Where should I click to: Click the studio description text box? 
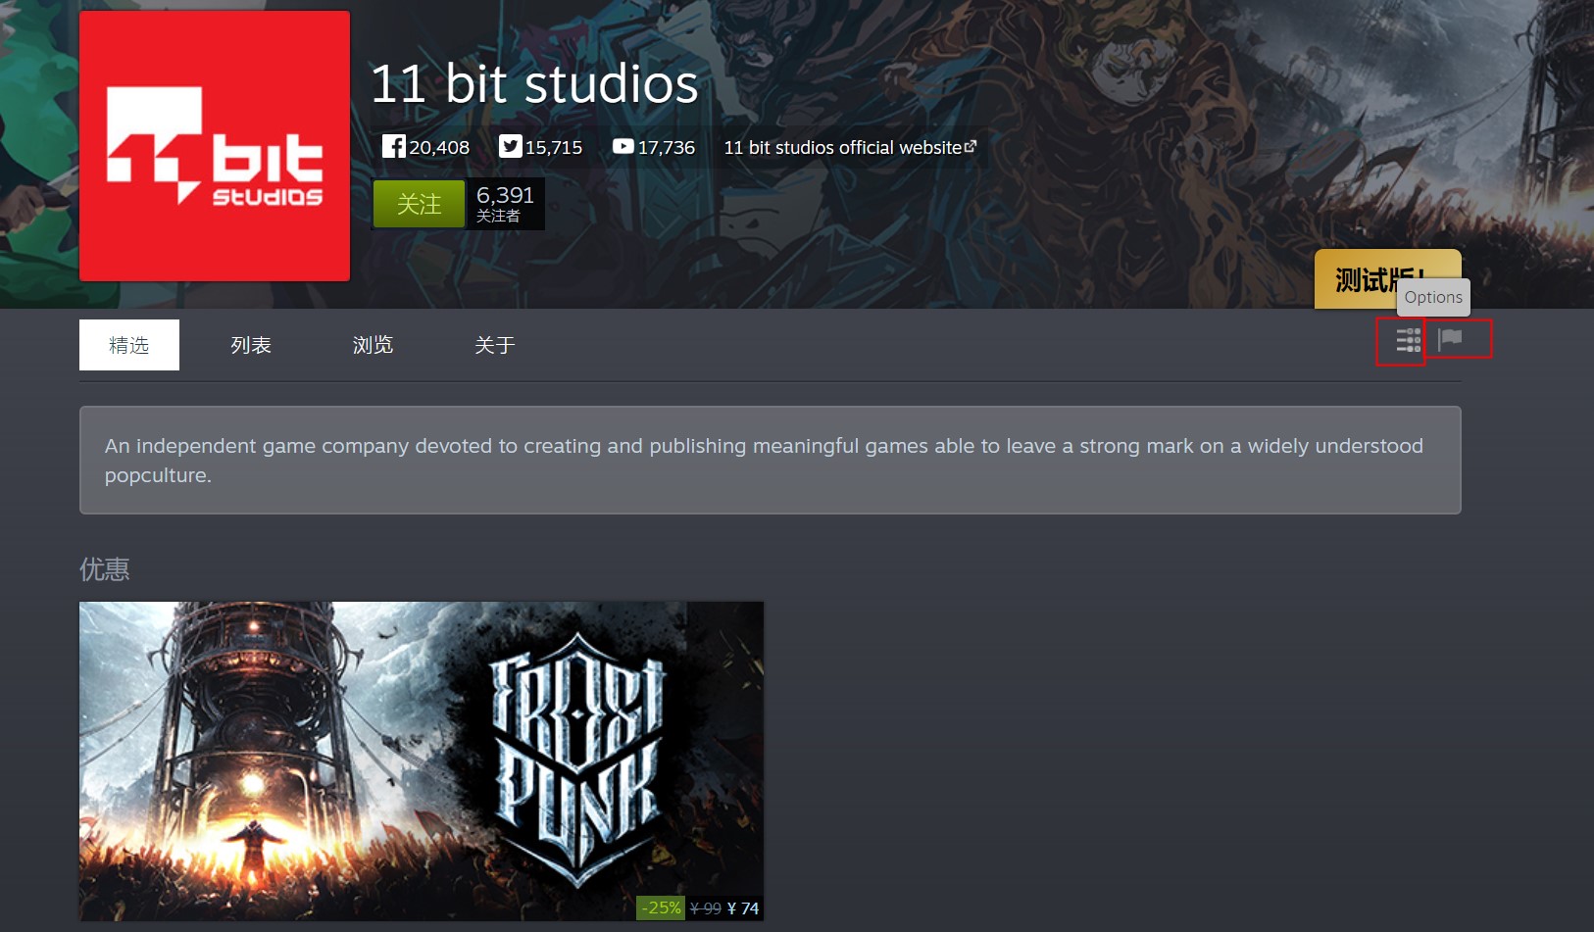(x=770, y=460)
